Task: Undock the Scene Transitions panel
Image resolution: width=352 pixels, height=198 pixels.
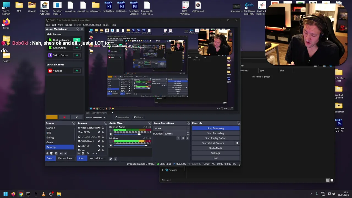Action: click(188, 123)
